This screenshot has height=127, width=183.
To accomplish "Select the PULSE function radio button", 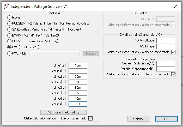I will coord(10,23).
